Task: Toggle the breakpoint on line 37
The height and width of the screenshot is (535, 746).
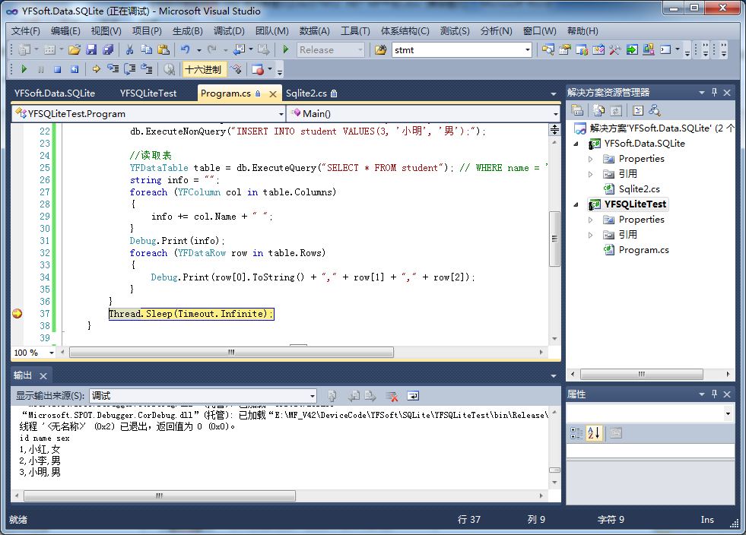Action: (x=17, y=313)
